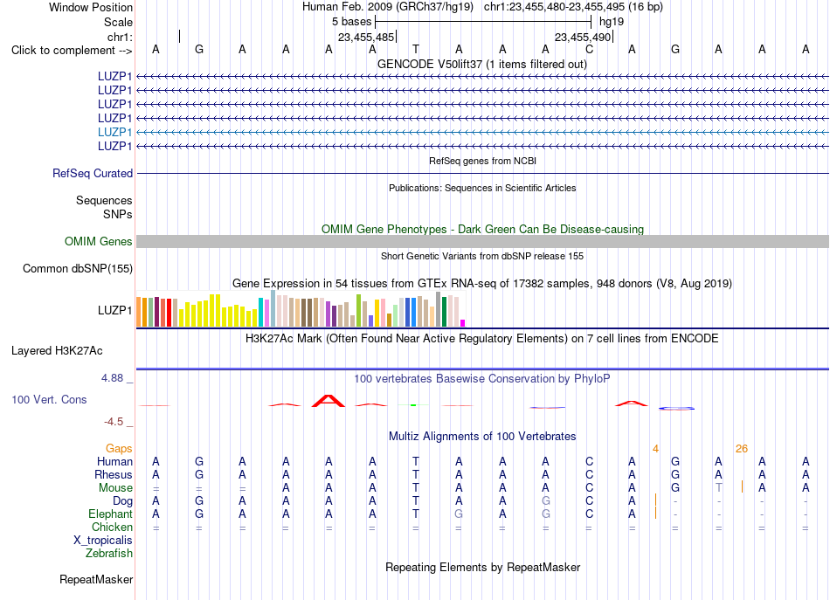Click the 'hg19' label beside the scale bar
The image size is (830, 600).
tap(612, 22)
